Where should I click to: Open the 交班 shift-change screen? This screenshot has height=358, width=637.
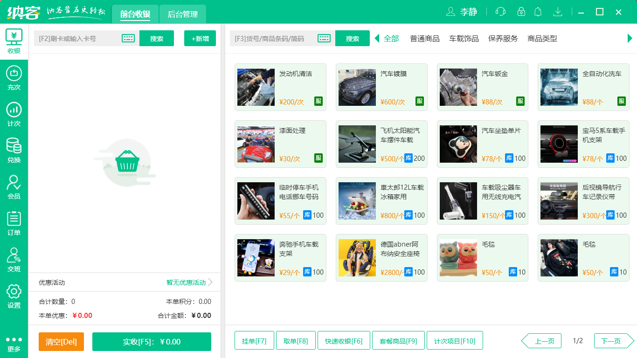(14, 257)
